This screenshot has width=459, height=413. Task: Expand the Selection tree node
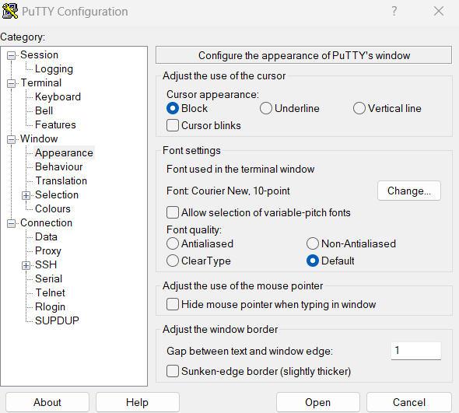pyautogui.click(x=26, y=195)
